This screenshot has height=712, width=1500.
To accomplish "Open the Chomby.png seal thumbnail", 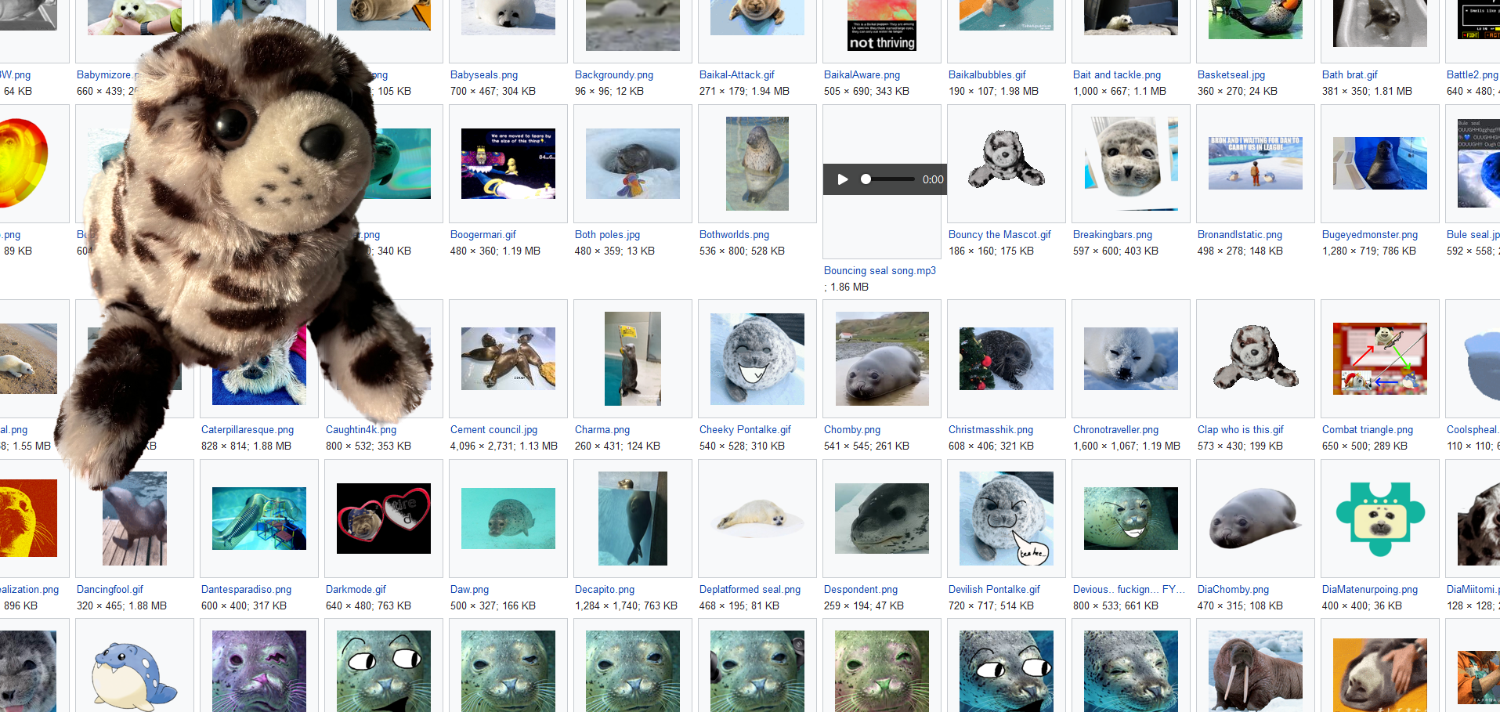I will 882,359.
